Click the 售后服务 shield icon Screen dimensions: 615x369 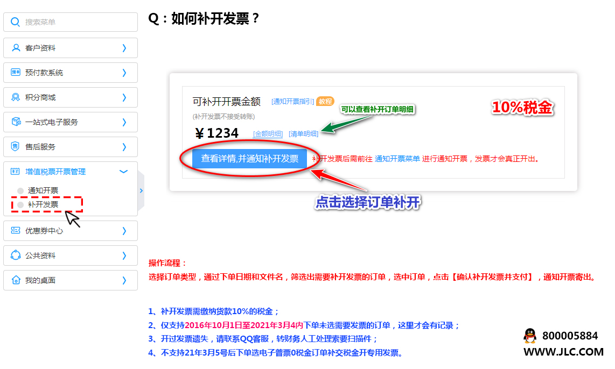point(15,147)
